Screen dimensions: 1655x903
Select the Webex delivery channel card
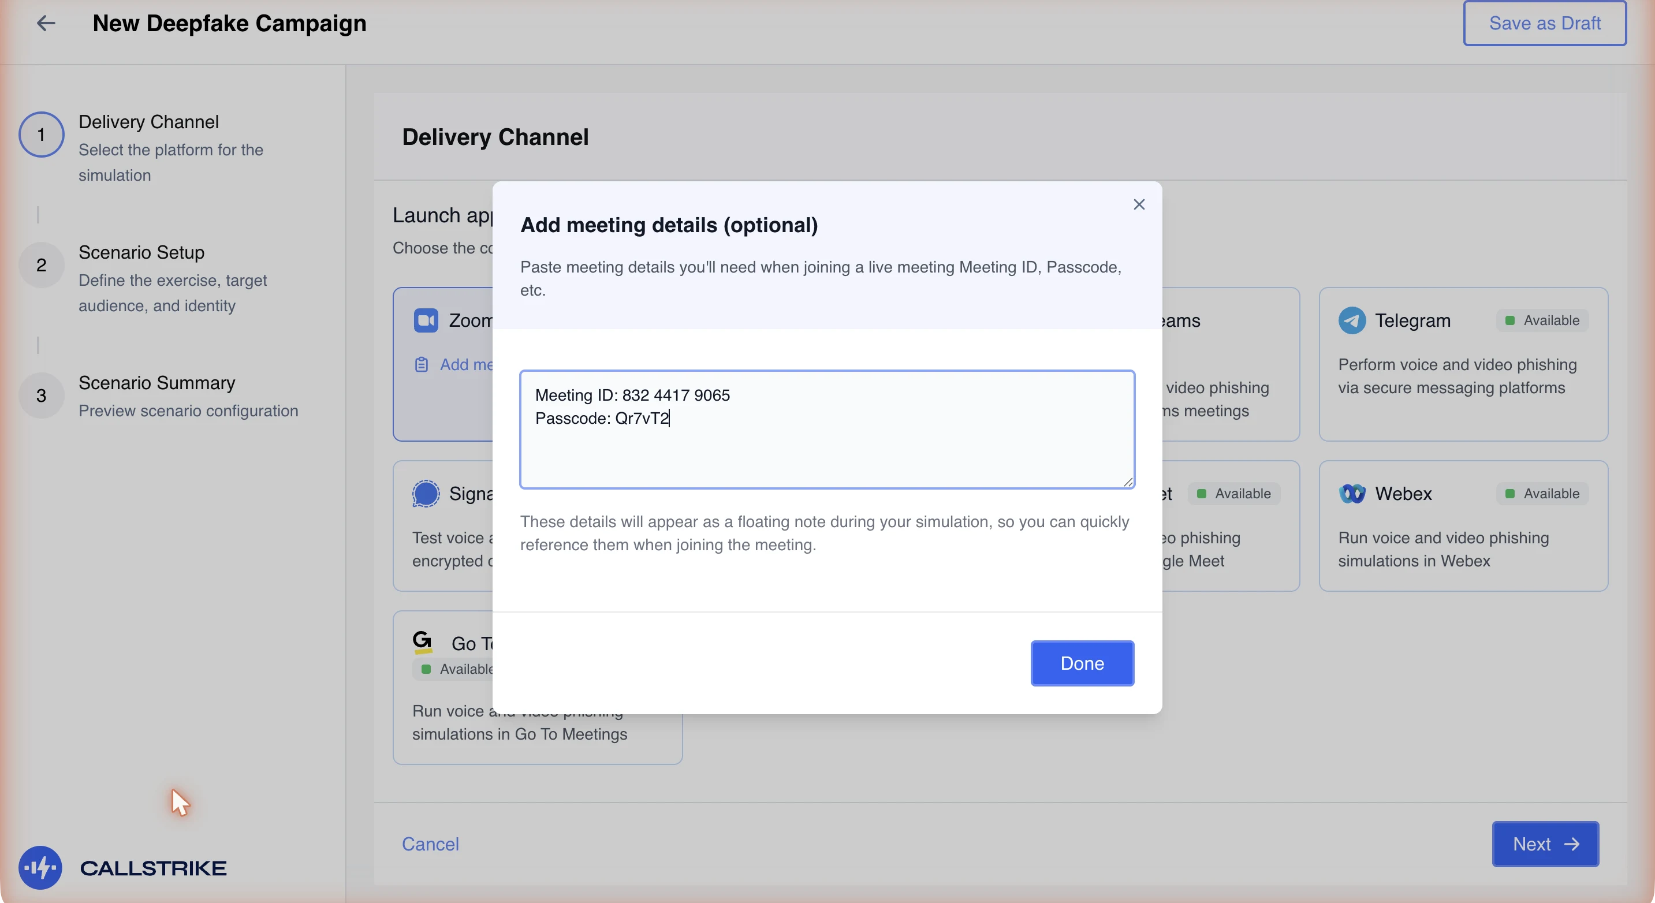coord(1463,526)
